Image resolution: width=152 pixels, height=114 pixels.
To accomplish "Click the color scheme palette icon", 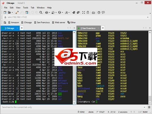I will [x=53, y=12].
